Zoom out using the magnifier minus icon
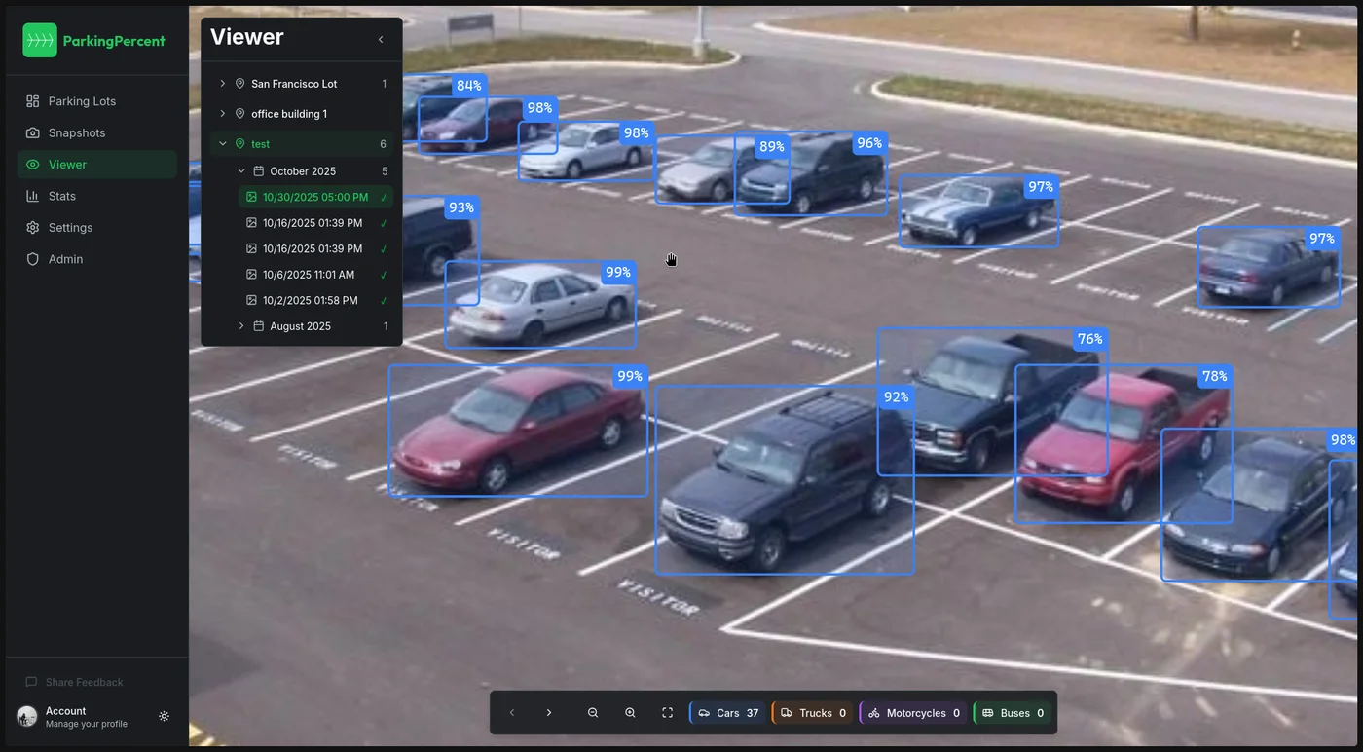The height and width of the screenshot is (752, 1363). coord(593,713)
